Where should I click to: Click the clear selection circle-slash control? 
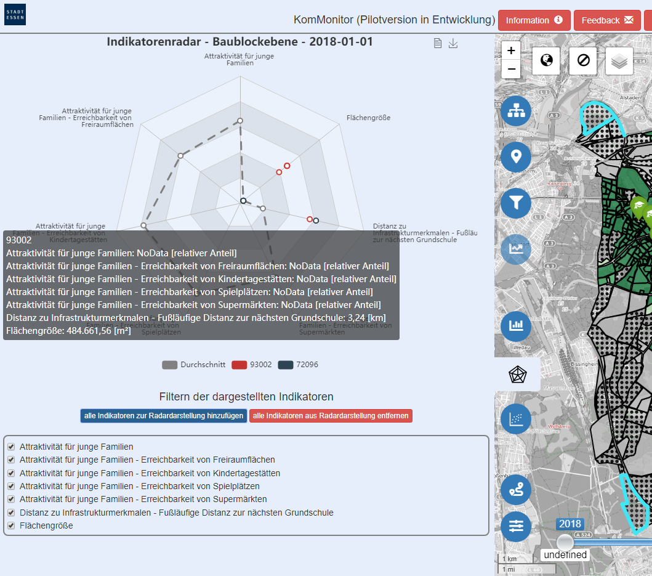pos(583,60)
